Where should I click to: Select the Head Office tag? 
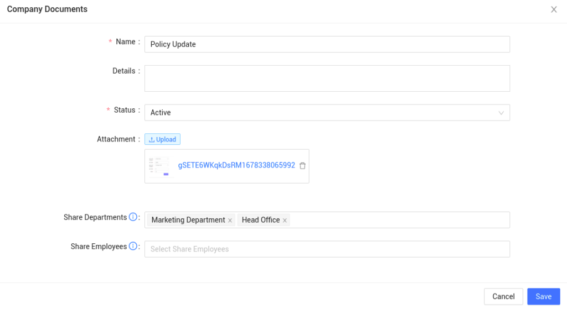pos(260,220)
